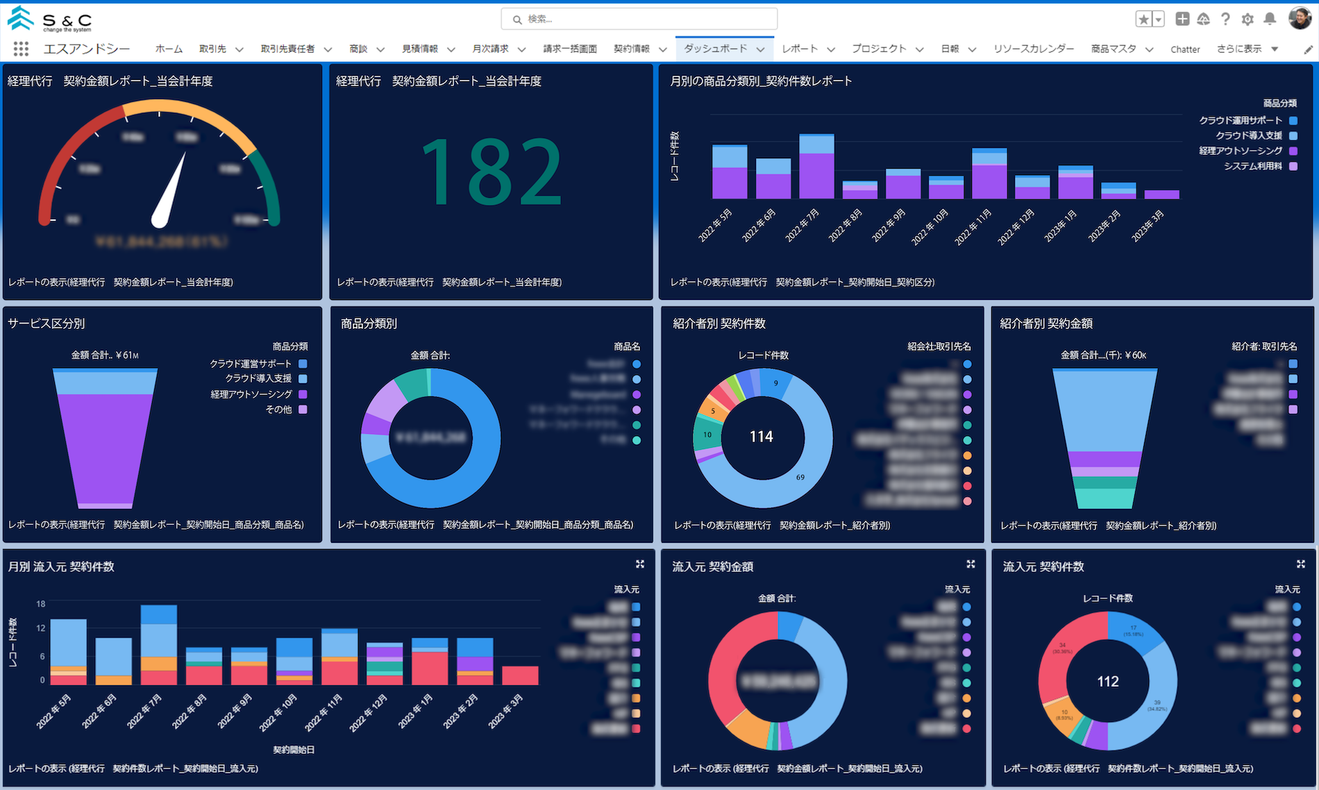Expand the 月次請求 tab dropdown chevron
This screenshot has height=790, width=1319.
pos(521,49)
